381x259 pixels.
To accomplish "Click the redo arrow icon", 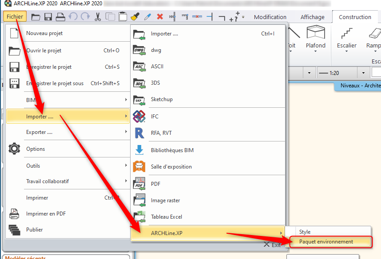I will click(x=85, y=16).
